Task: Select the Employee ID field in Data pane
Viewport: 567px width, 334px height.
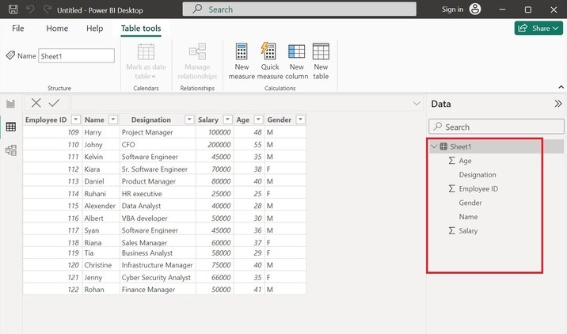Action: (x=478, y=188)
